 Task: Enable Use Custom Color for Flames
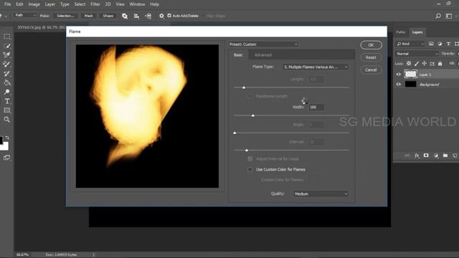coord(250,169)
